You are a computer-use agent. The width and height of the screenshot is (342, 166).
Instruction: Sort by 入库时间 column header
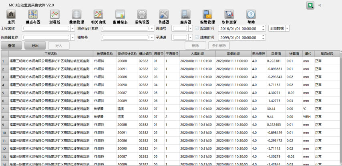pos(197,54)
